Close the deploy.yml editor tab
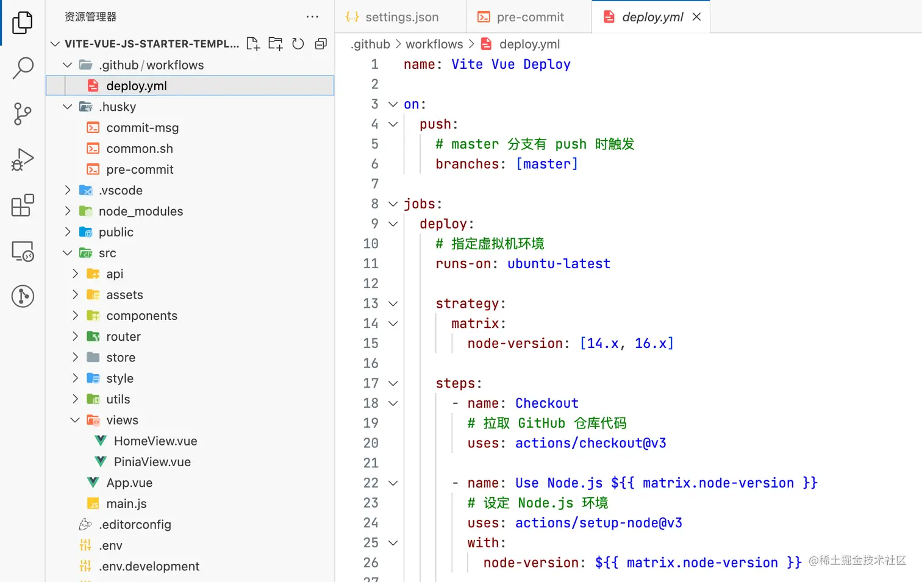 696,17
